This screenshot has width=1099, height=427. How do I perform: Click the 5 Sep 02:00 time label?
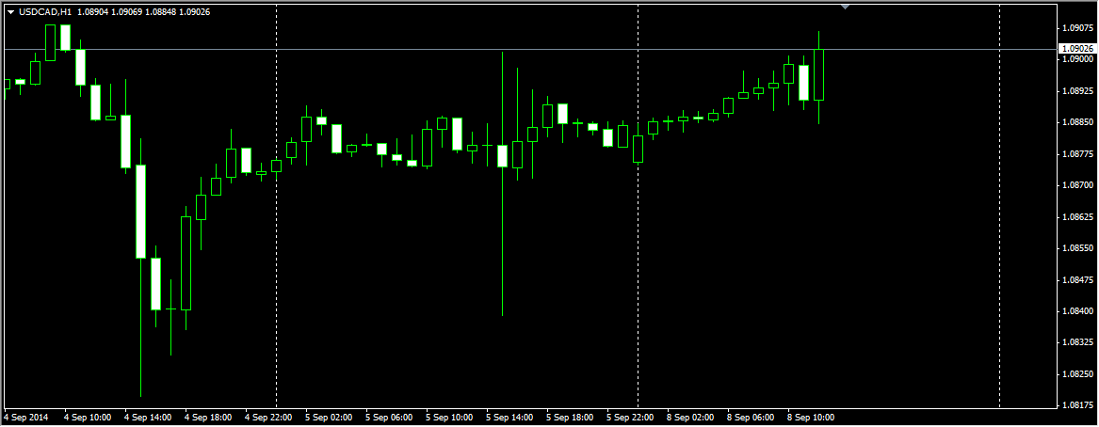(x=328, y=418)
